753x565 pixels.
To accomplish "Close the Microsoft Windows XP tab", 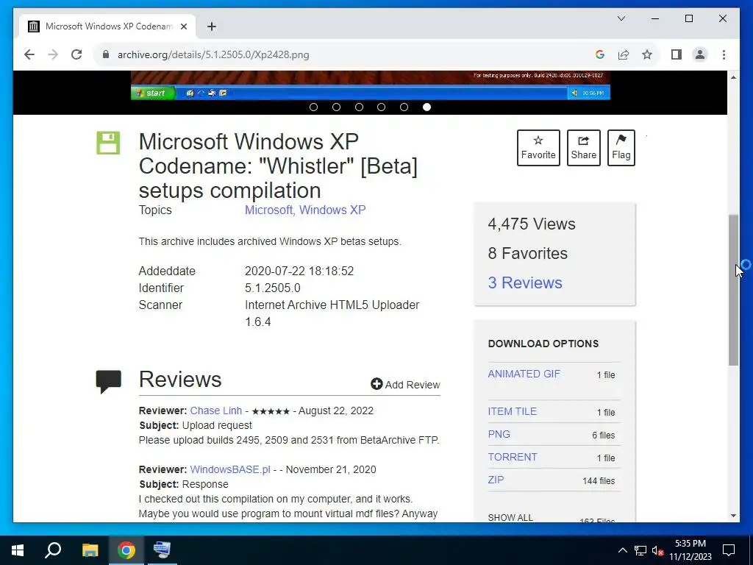I will pos(183,26).
